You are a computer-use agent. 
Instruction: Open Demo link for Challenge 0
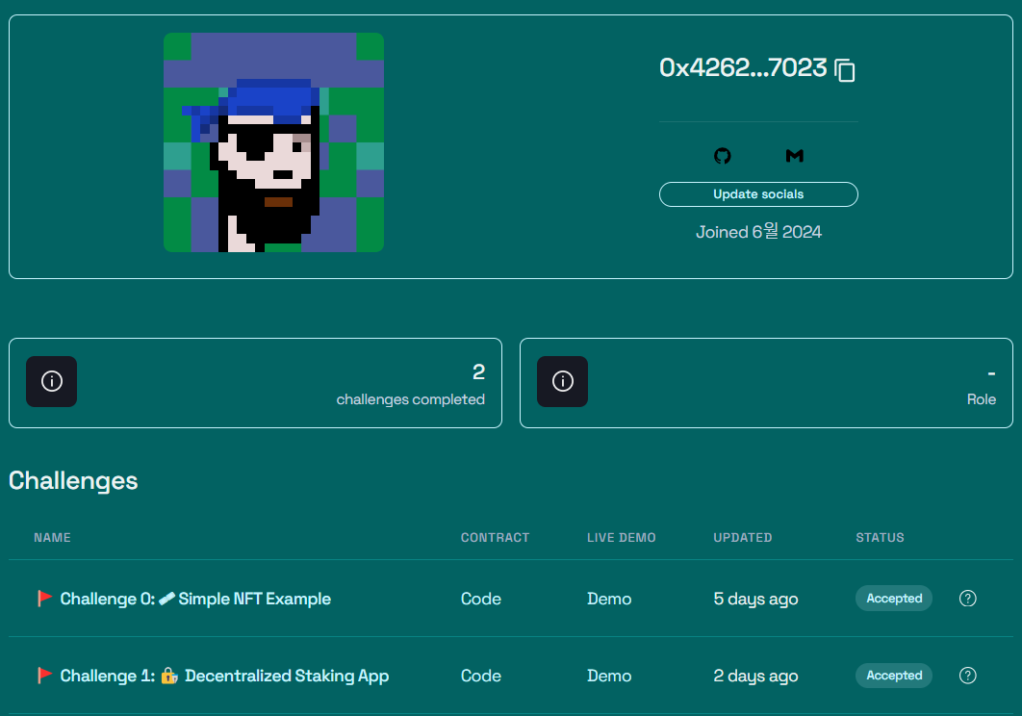coord(609,599)
